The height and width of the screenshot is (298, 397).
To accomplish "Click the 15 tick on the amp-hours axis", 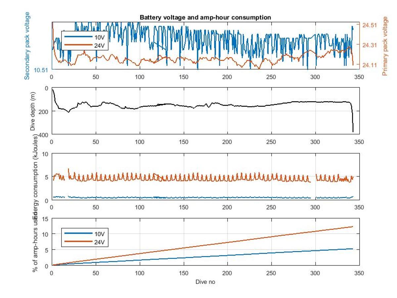I will (x=46, y=219).
